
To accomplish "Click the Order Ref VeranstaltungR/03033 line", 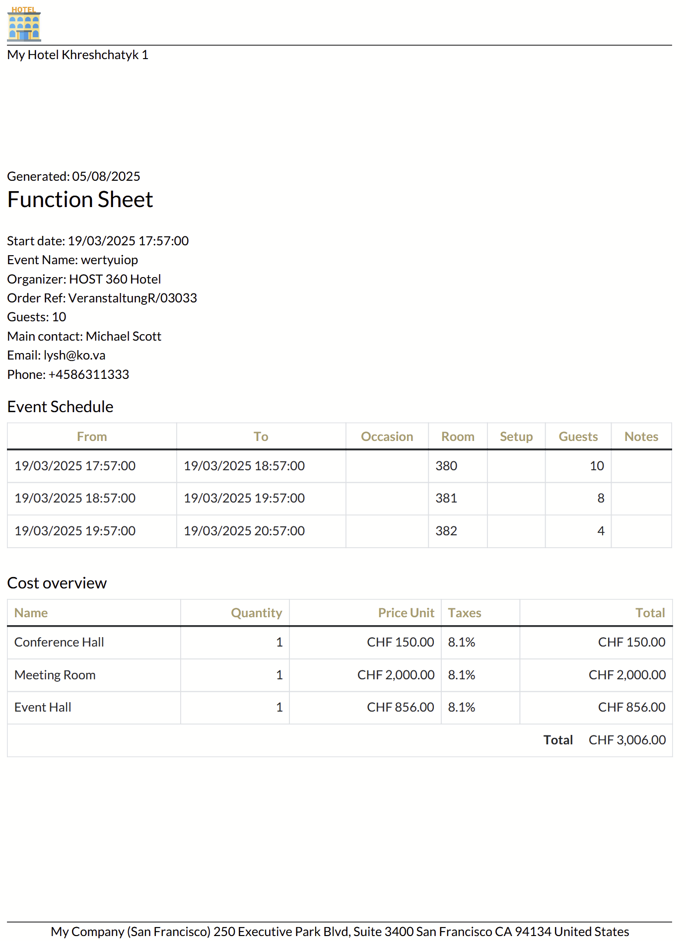I will [x=102, y=298].
